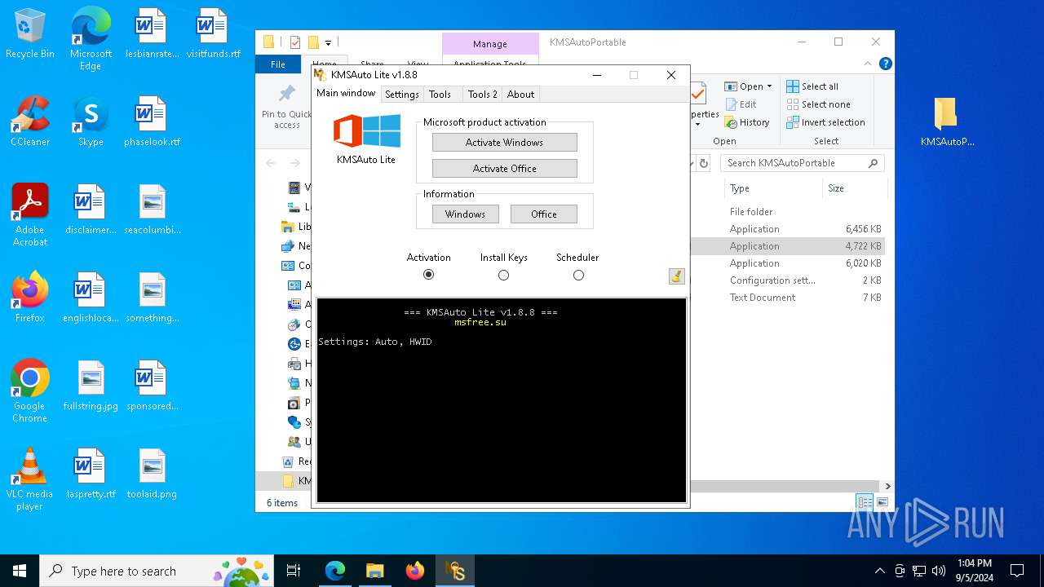Open Settings tab in KMSAuto
1044x587 pixels.
click(402, 95)
